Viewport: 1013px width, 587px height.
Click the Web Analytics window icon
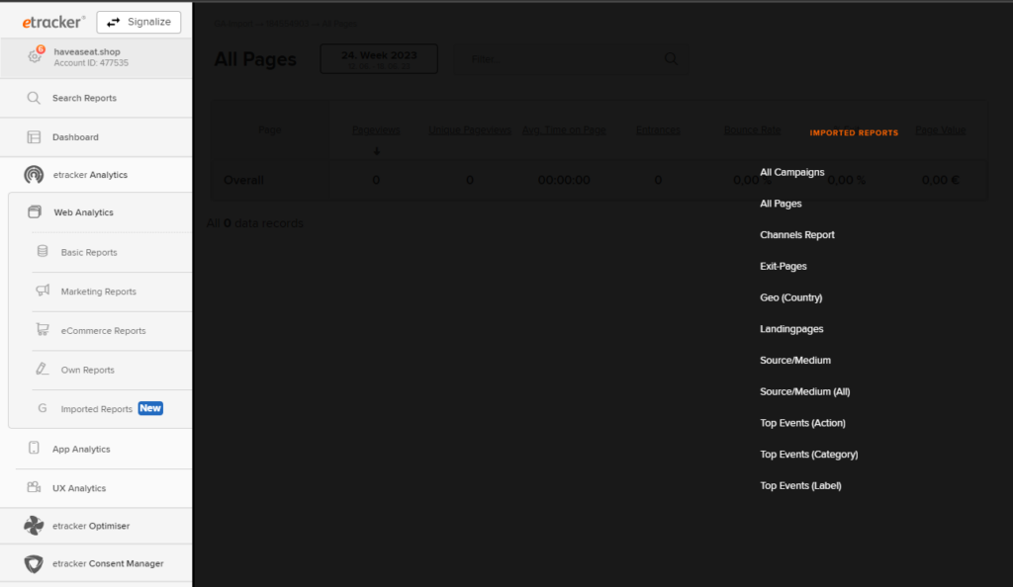[x=35, y=212]
